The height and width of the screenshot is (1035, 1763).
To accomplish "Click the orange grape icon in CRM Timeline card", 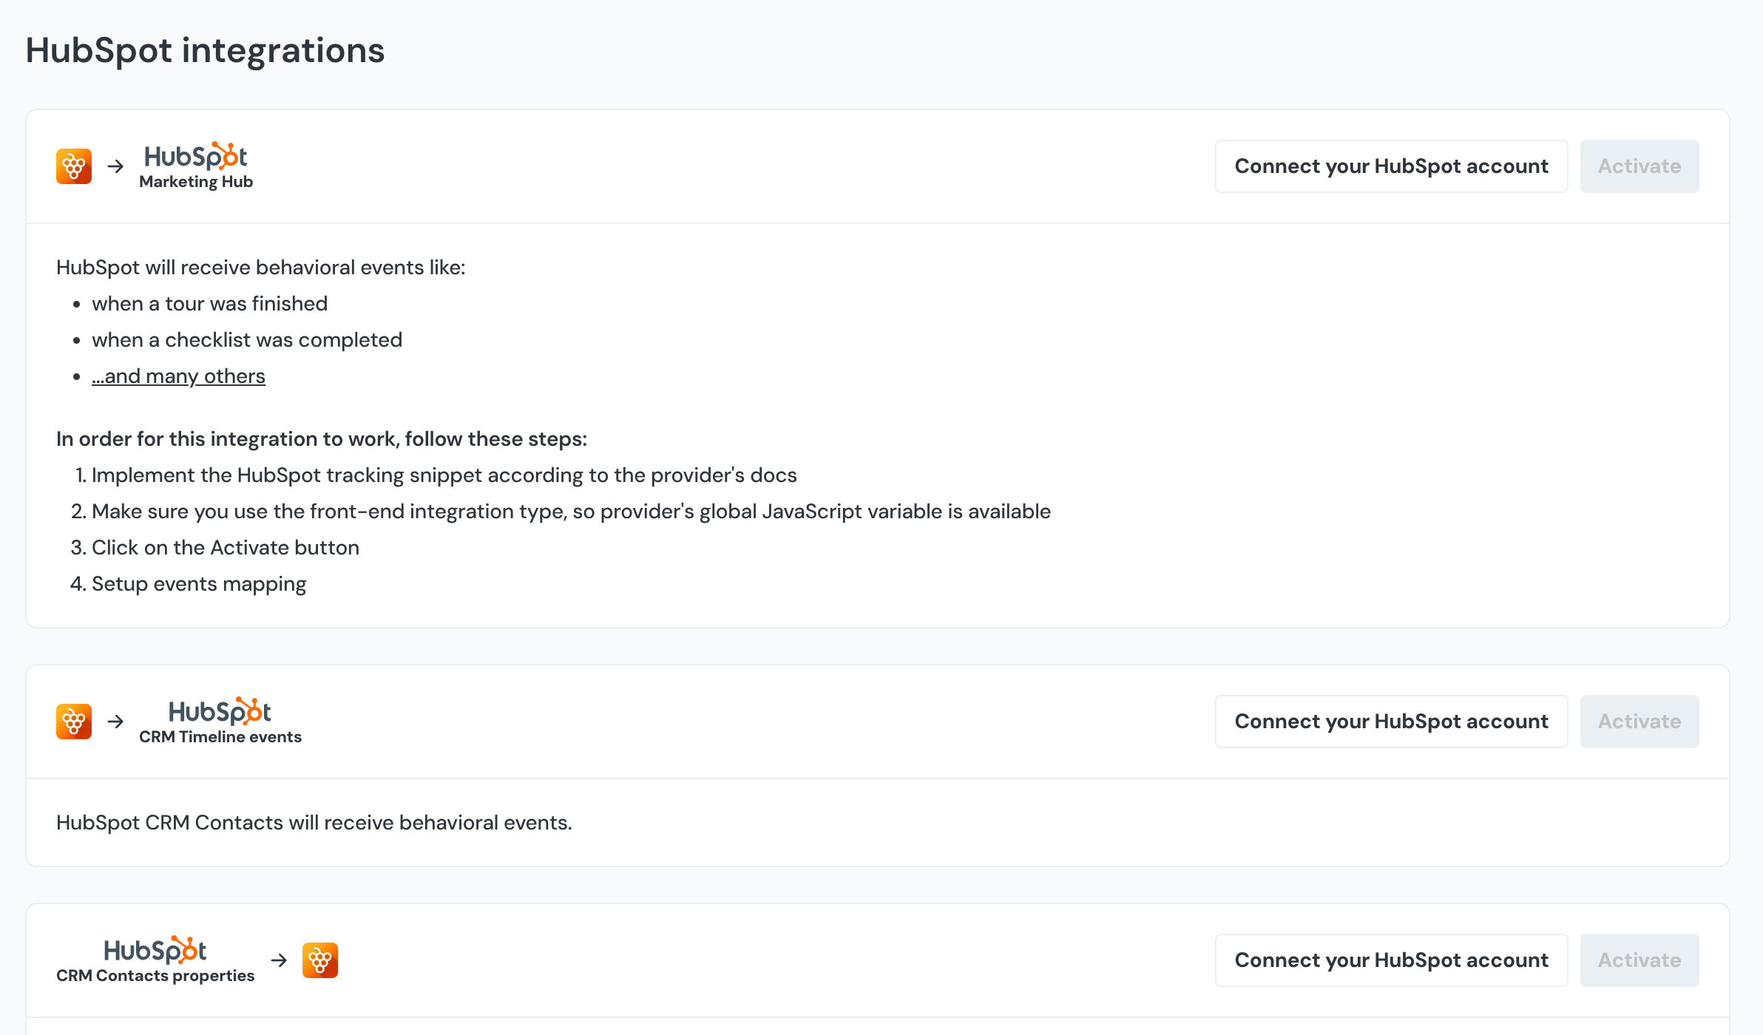I will coord(74,722).
